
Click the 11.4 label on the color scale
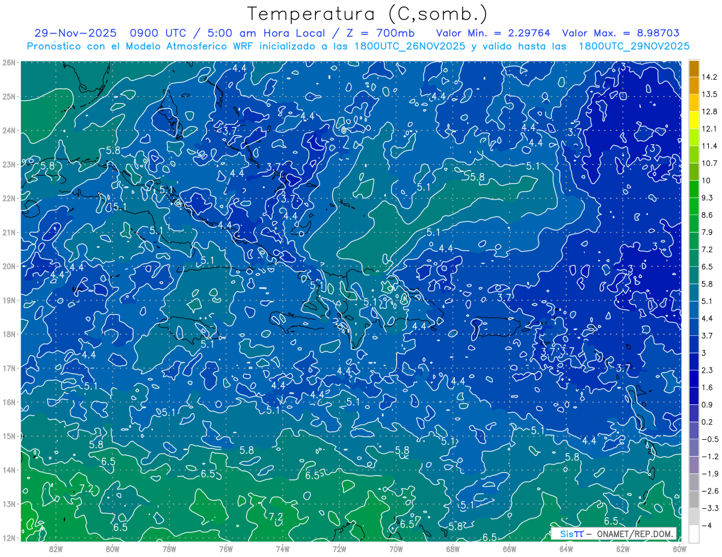point(709,146)
